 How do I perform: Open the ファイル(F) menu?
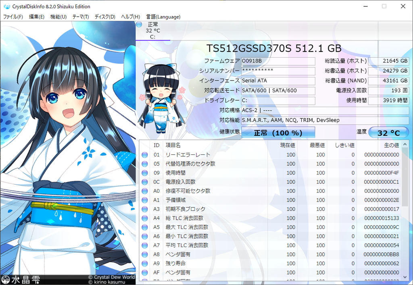point(13,17)
